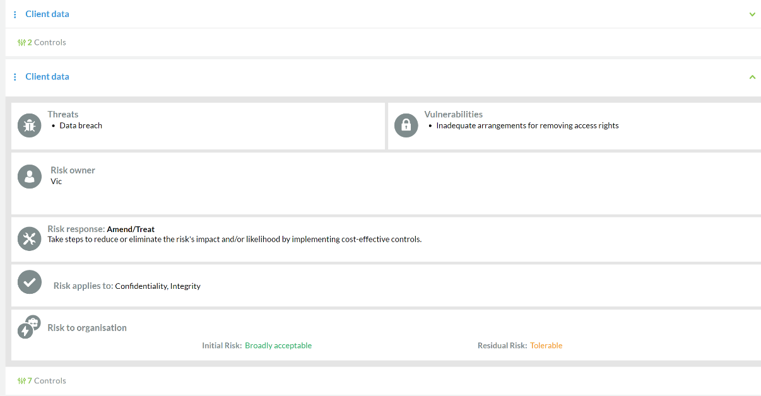This screenshot has height=396, width=761.
Task: Click the Risk applies to checkmark icon
Action: pos(29,282)
